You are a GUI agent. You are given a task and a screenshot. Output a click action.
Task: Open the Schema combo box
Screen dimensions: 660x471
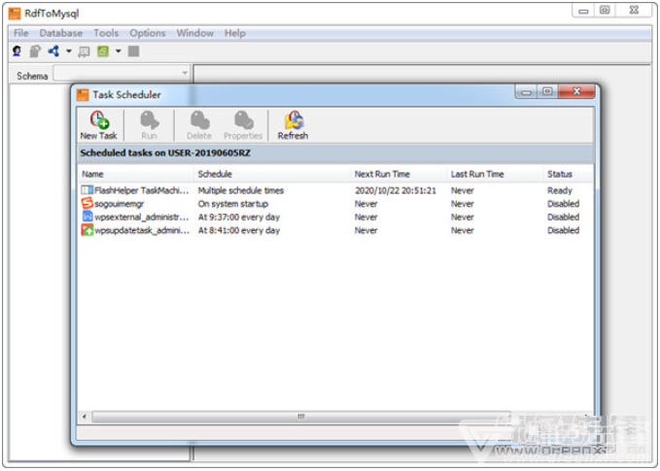(122, 73)
